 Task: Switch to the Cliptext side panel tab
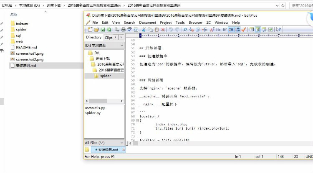(109, 37)
